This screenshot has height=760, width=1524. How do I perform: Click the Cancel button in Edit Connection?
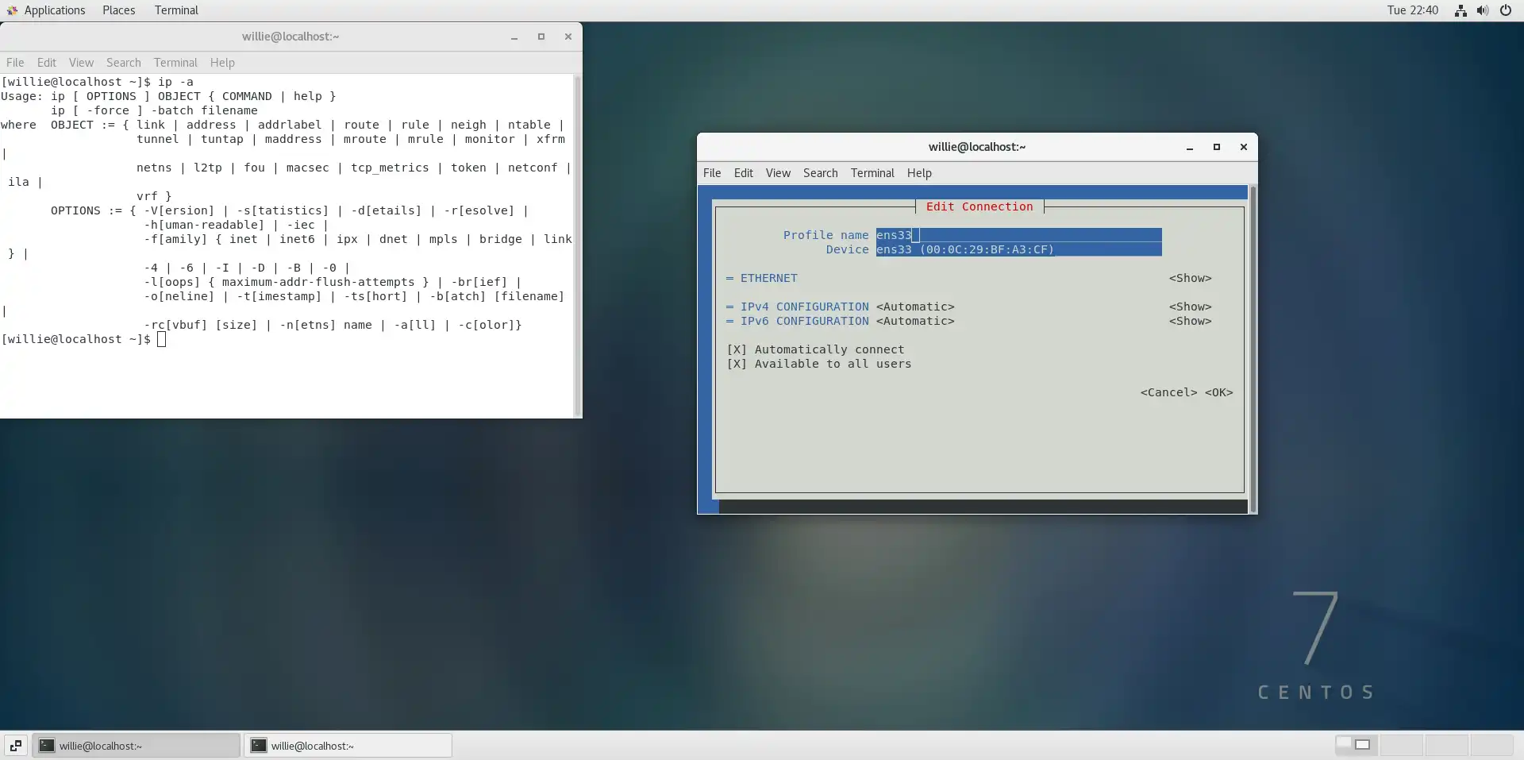tap(1168, 392)
